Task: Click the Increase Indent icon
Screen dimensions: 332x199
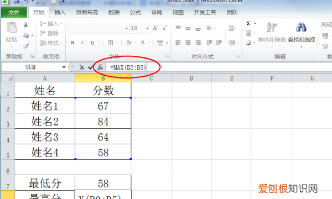Action: [219, 43]
